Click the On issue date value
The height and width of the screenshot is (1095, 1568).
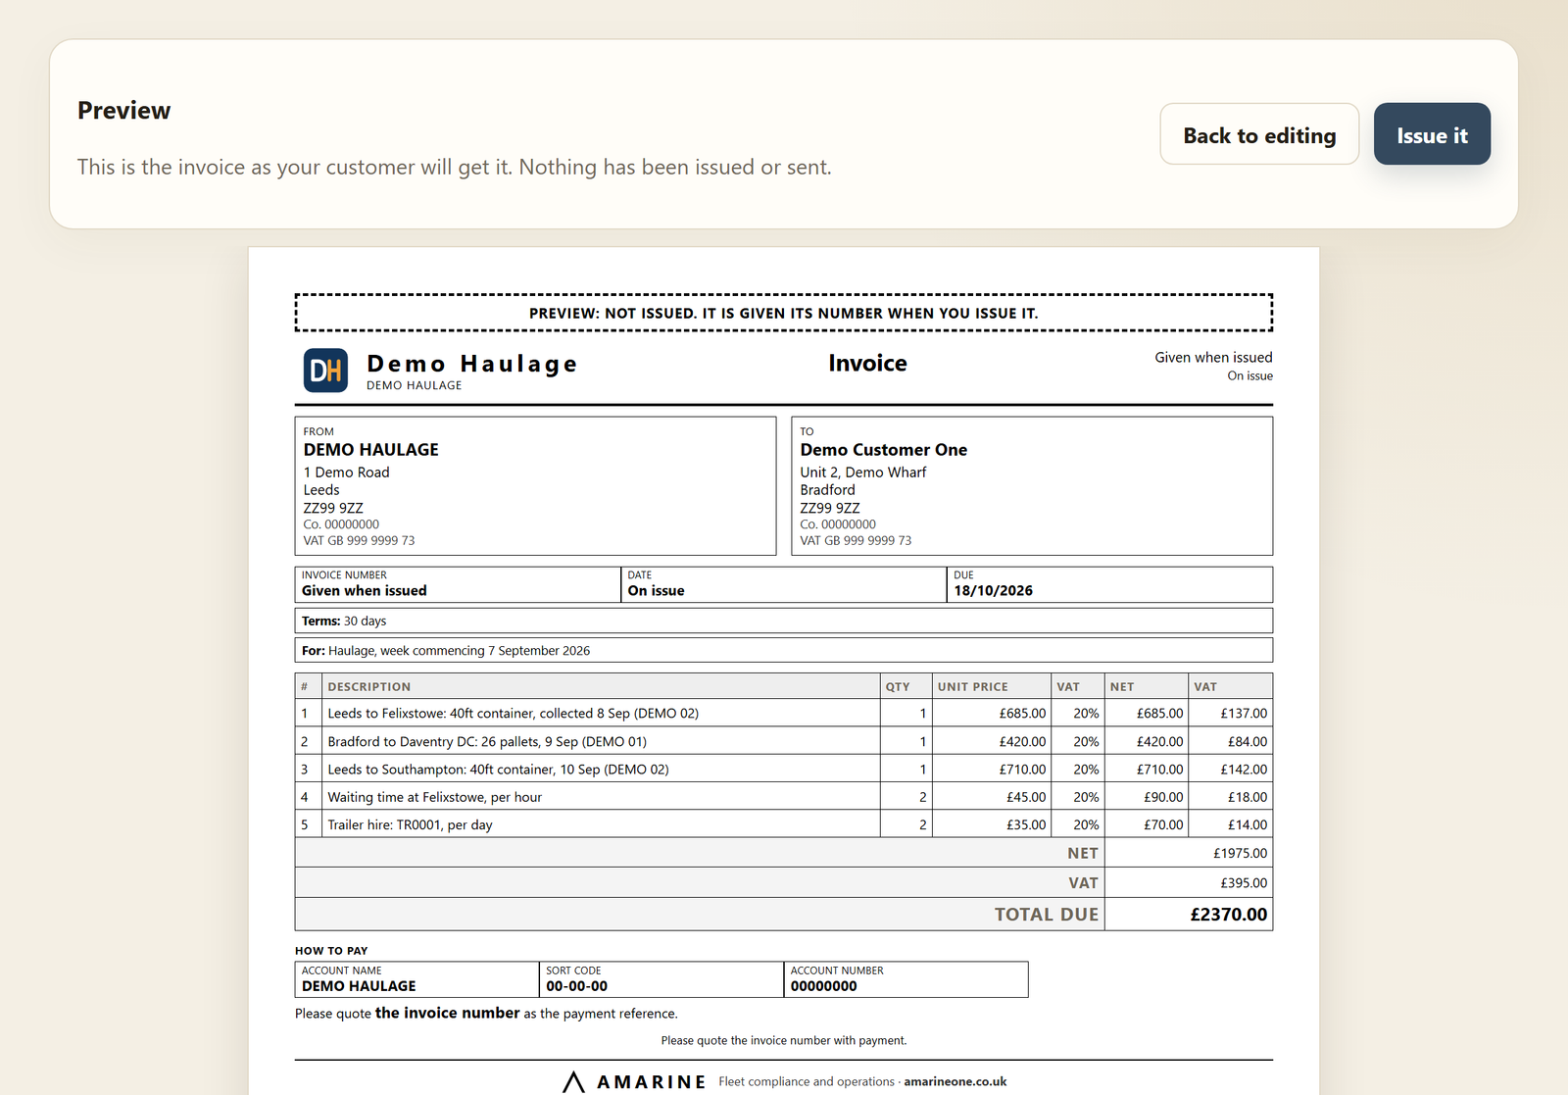click(656, 591)
